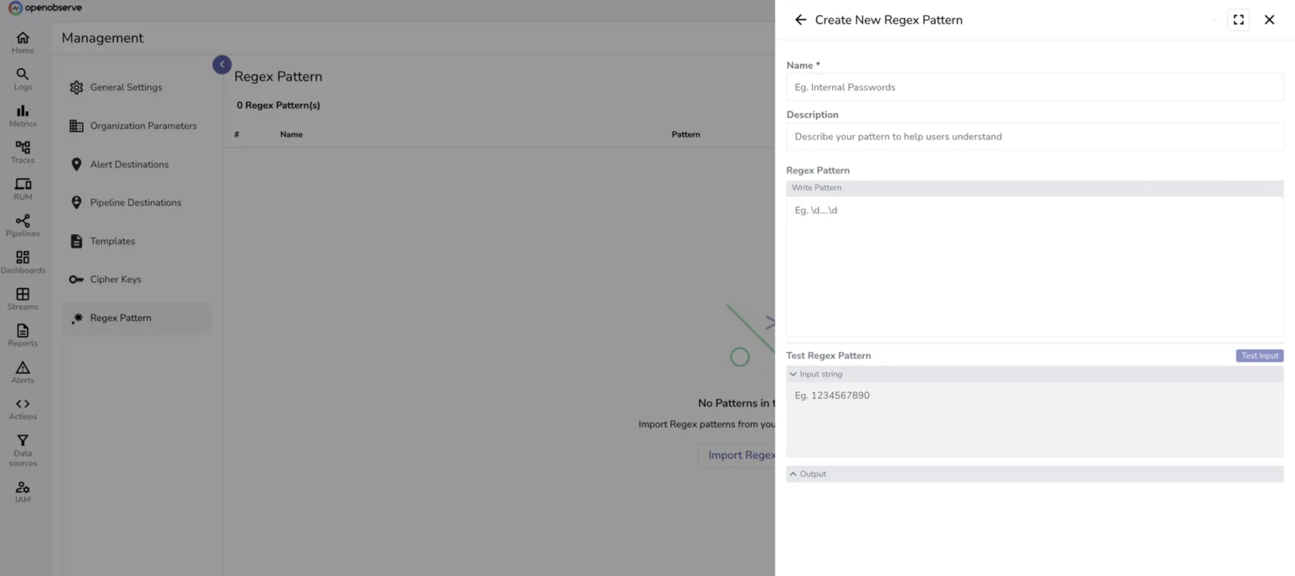1295x576 pixels.
Task: Open Pipeline Destinations settings
Action: point(137,203)
